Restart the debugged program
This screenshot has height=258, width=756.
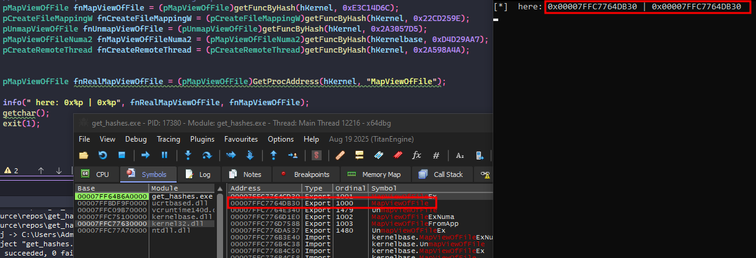[102, 155]
